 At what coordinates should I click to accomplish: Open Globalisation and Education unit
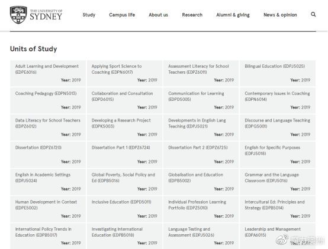pyautogui.click(x=201, y=182)
